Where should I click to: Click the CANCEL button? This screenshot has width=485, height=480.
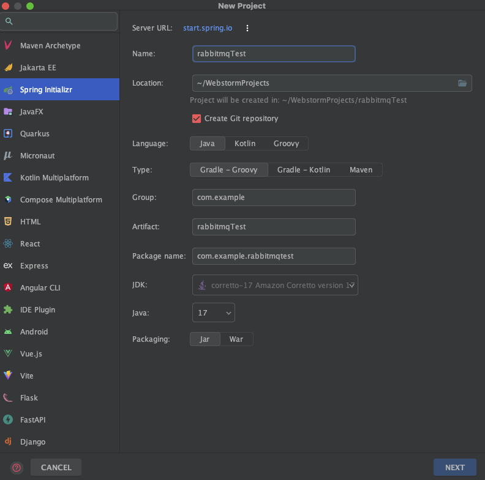pyautogui.click(x=56, y=467)
